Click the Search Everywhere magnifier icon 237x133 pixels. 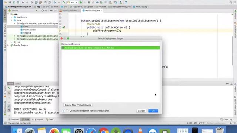coord(231,2)
